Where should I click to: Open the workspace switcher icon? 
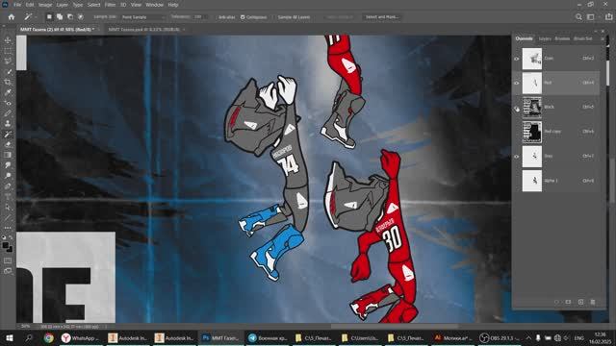pyautogui.click(x=590, y=17)
